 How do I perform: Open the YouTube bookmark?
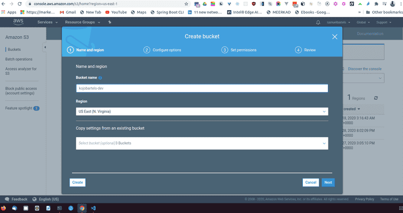[x=116, y=12]
